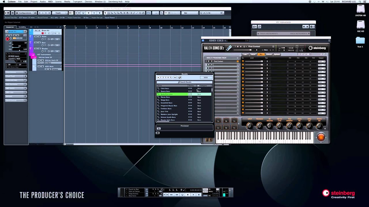Click the VST Instruments search icon

click(259, 27)
